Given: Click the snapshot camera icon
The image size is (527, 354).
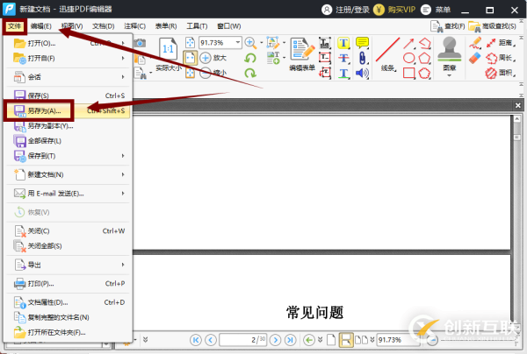Looking at the screenshot, I should [x=141, y=43].
